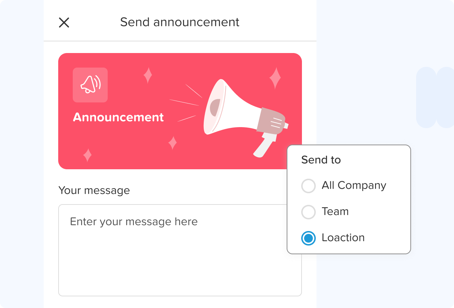454x308 pixels.
Task: Close the Send announcement panel
Action: click(x=64, y=23)
